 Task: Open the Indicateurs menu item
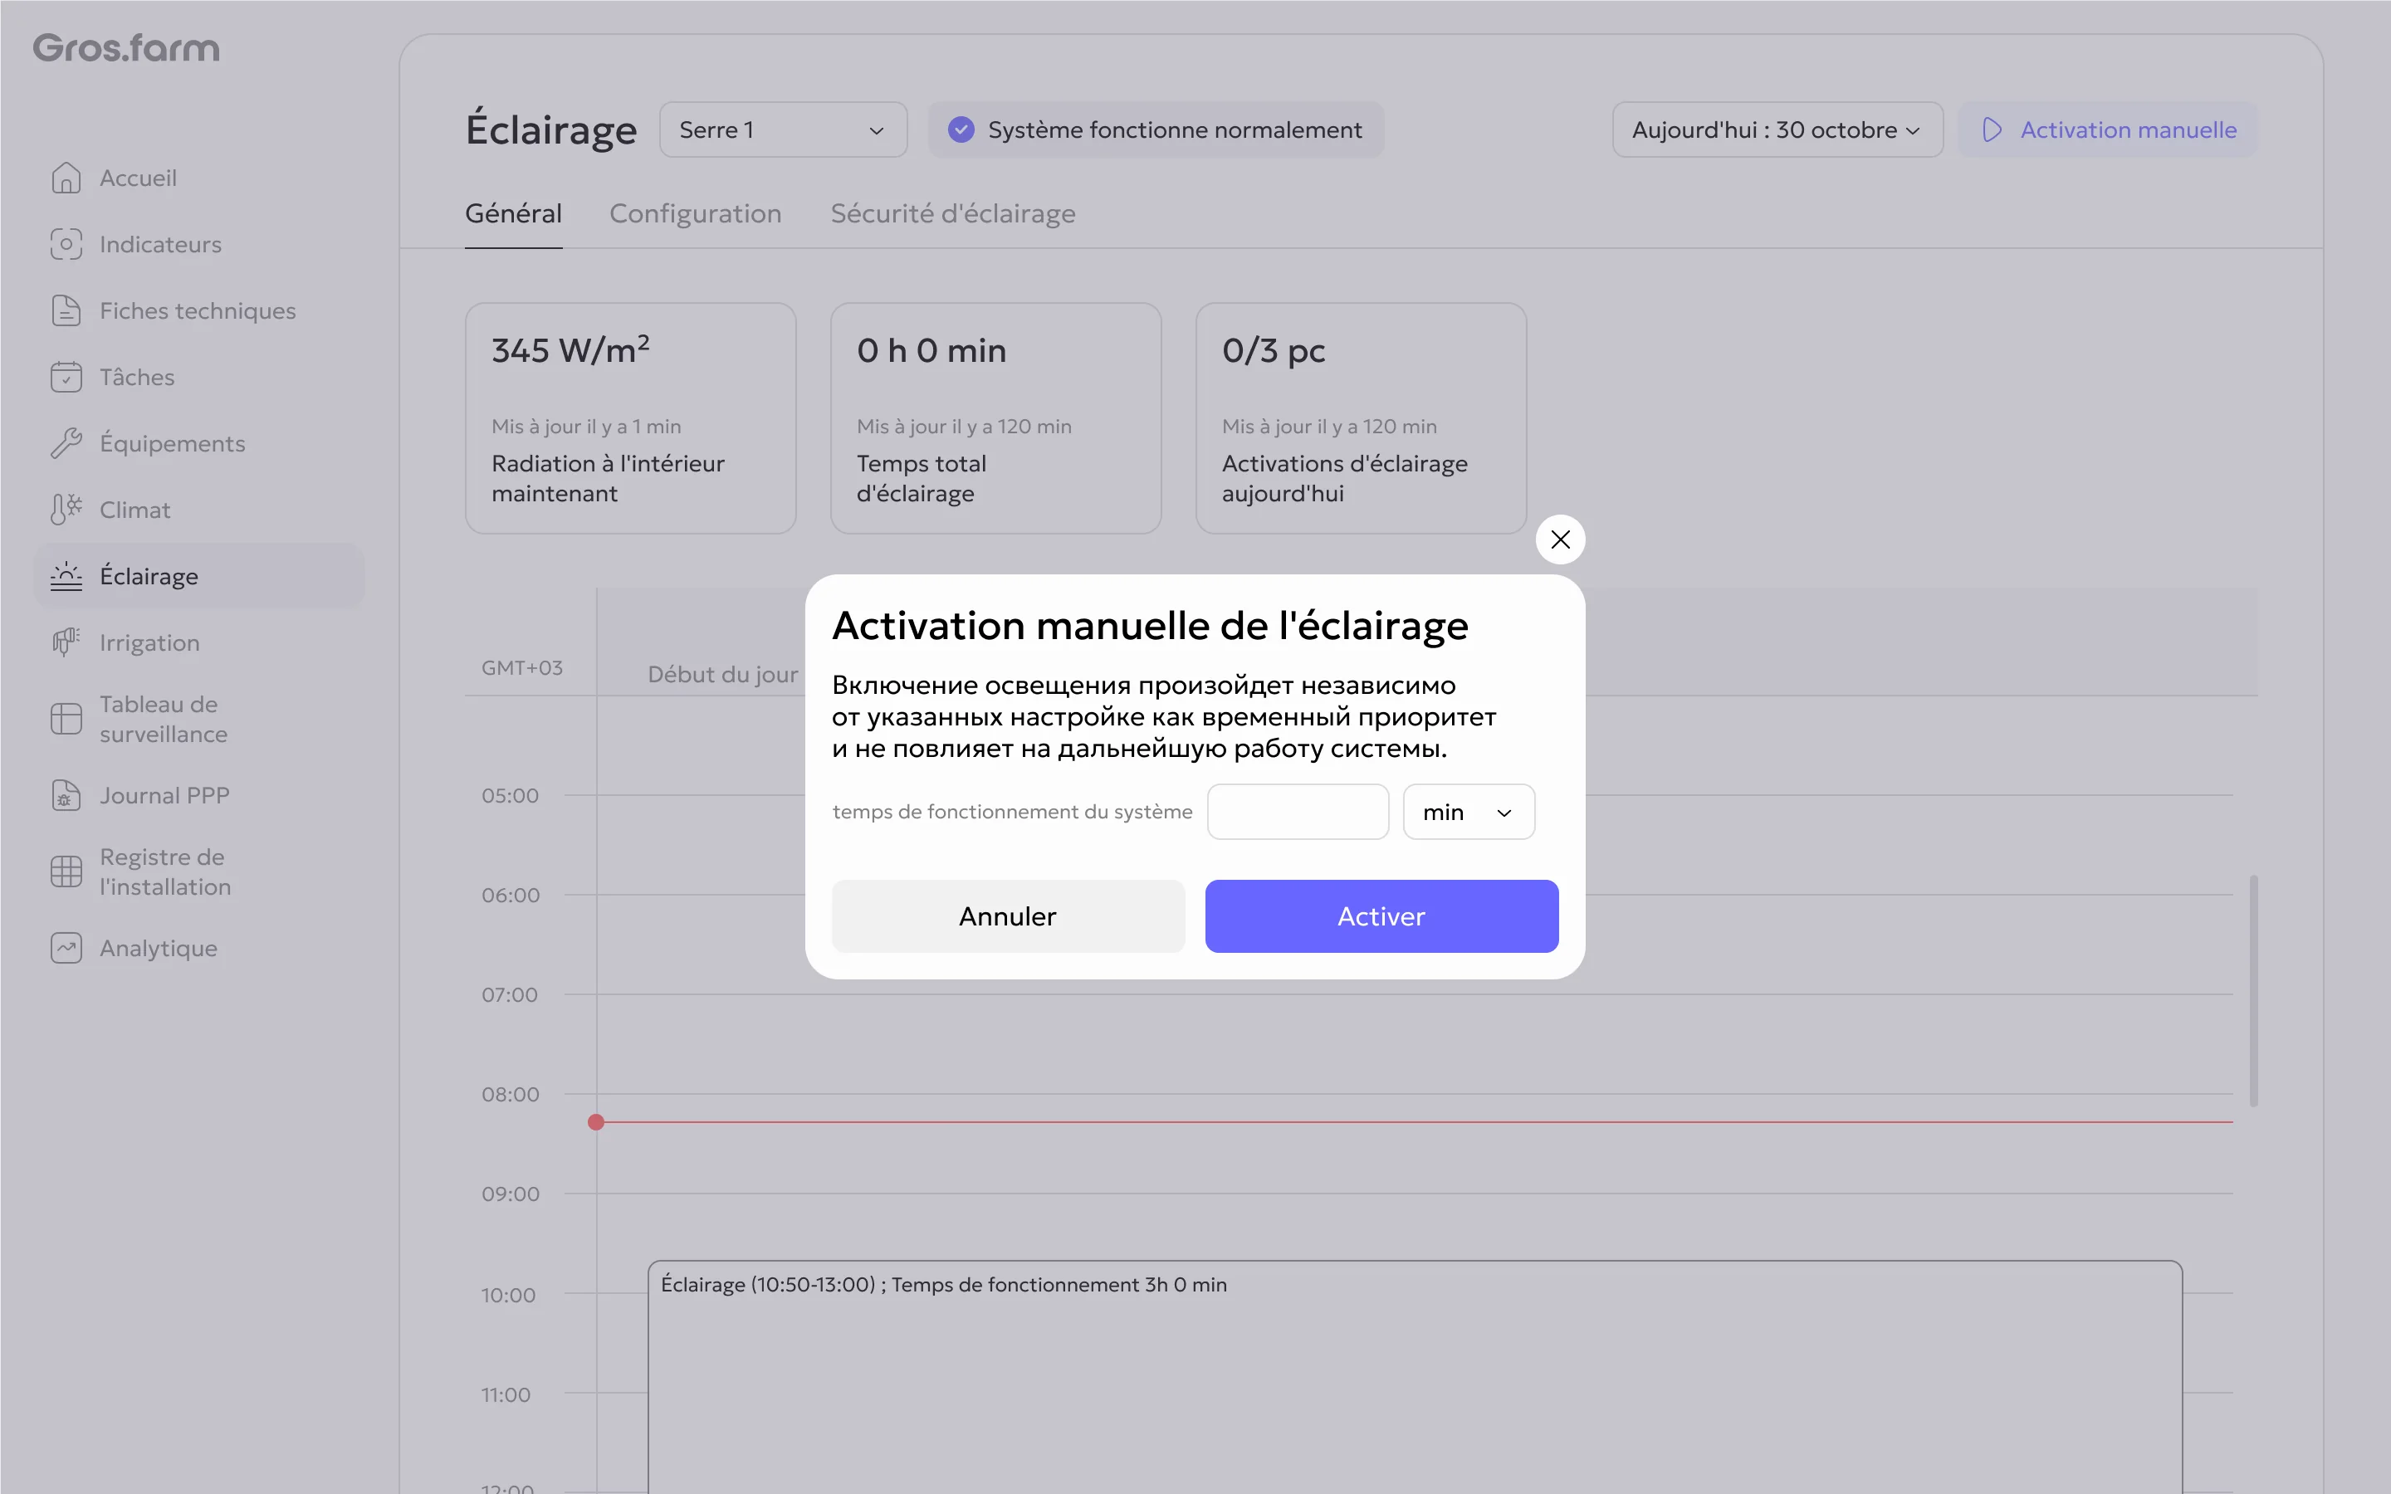(x=198, y=244)
